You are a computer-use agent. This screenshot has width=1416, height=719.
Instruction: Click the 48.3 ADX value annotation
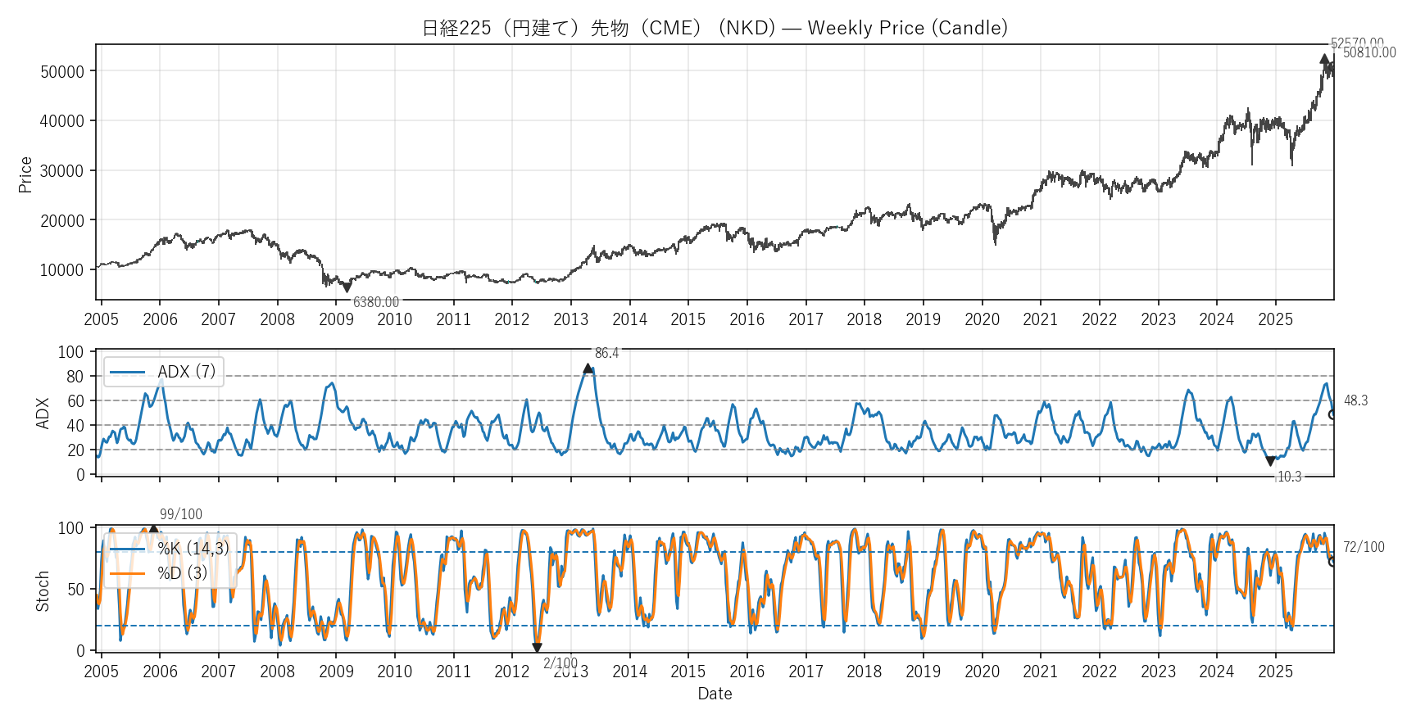1355,400
